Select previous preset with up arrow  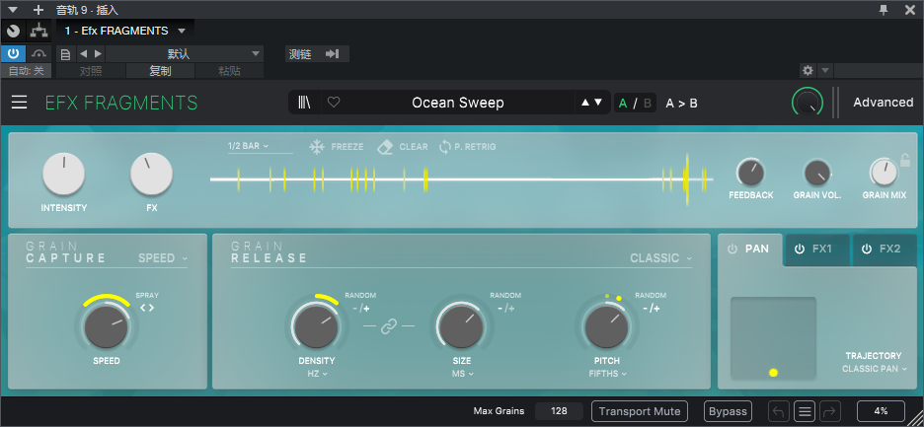click(x=585, y=102)
